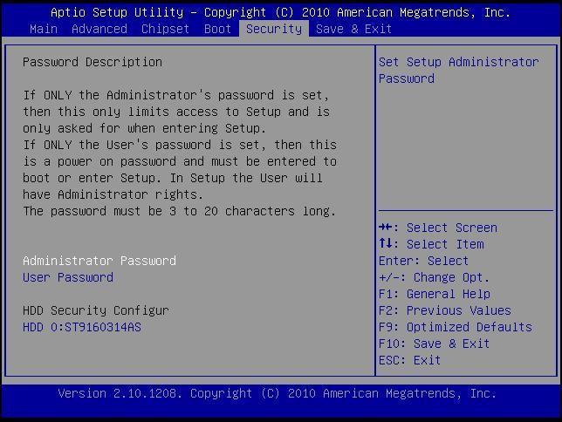
Task: Click the Enter: Select key hint
Action: (x=423, y=261)
